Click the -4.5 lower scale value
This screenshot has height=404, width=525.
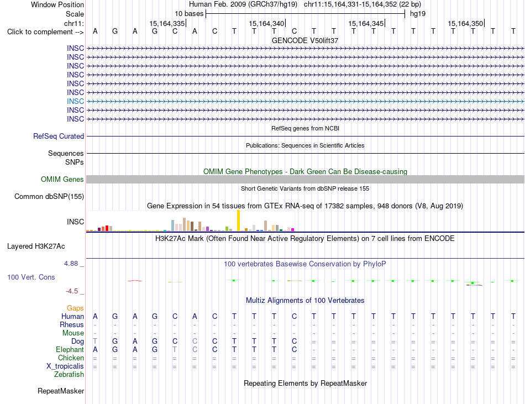[72, 291]
